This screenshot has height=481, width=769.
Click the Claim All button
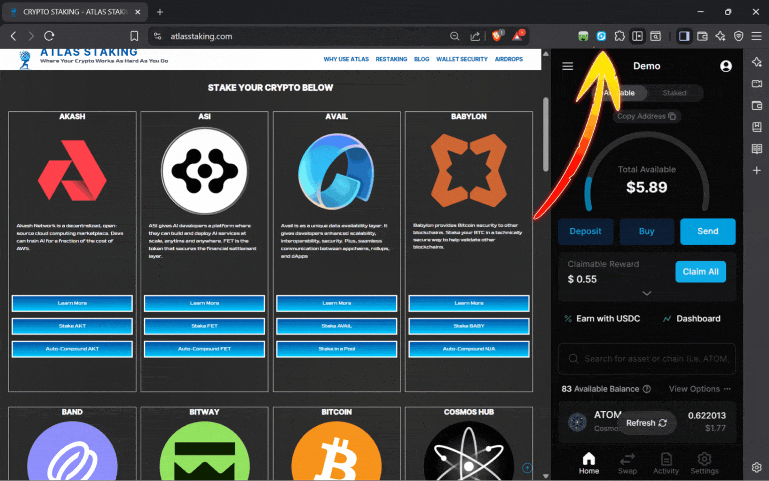700,271
